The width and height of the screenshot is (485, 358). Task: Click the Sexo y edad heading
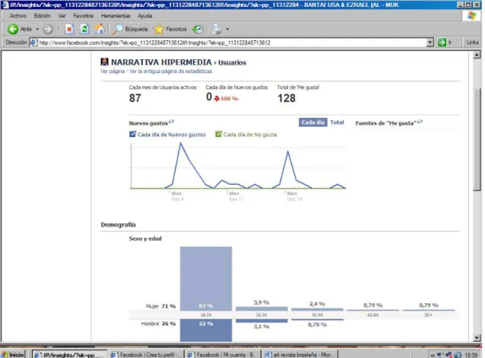click(145, 239)
